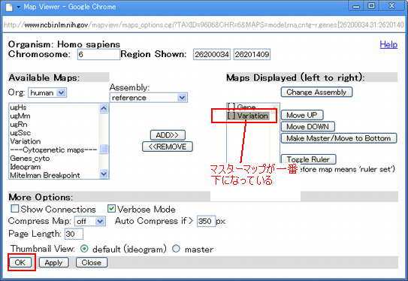Click the OK button
The image size is (408, 281).
tap(20, 262)
